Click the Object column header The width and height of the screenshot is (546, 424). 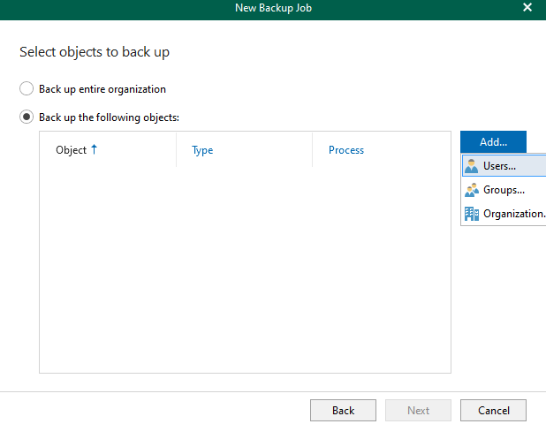click(71, 150)
